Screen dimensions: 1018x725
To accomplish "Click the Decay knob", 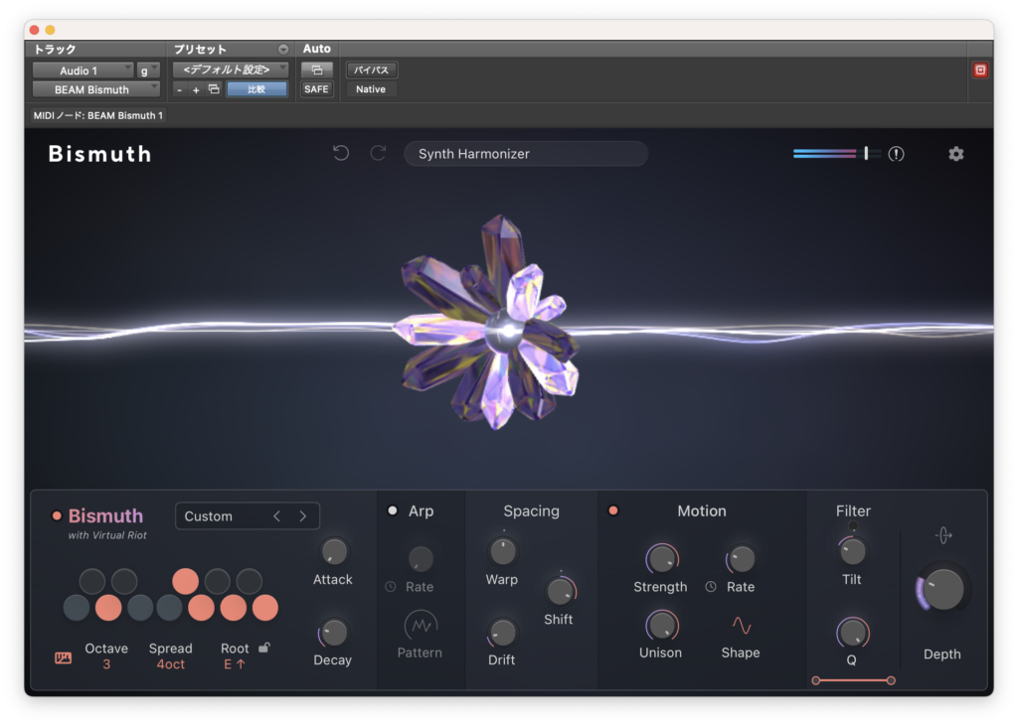I will tap(334, 633).
